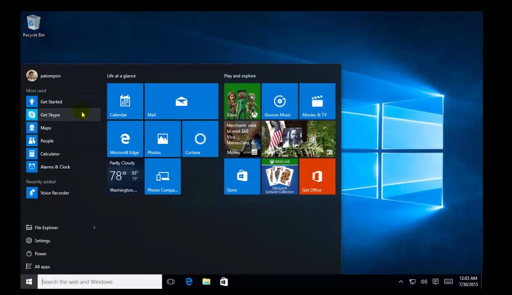The height and width of the screenshot is (295, 512).
Task: Open the Power options
Action: point(61,254)
